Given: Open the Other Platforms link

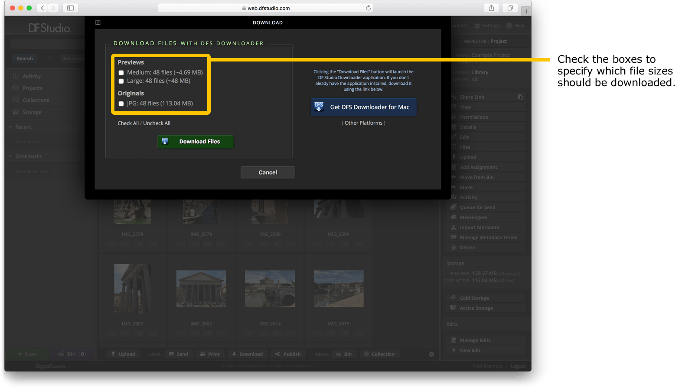Looking at the screenshot, I should (363, 123).
